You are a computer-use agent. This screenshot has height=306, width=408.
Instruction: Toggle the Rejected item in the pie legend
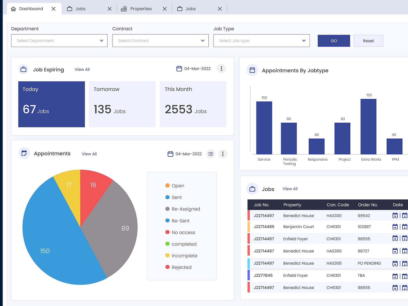coord(182,267)
